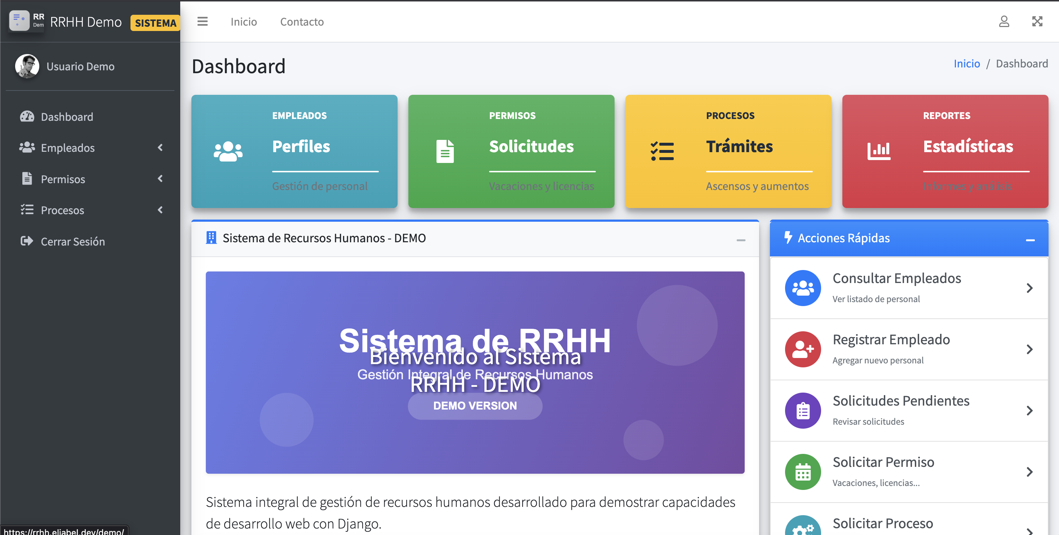The width and height of the screenshot is (1059, 535).
Task: Click the bar chart icon on Estadísticas card
Action: point(878,151)
